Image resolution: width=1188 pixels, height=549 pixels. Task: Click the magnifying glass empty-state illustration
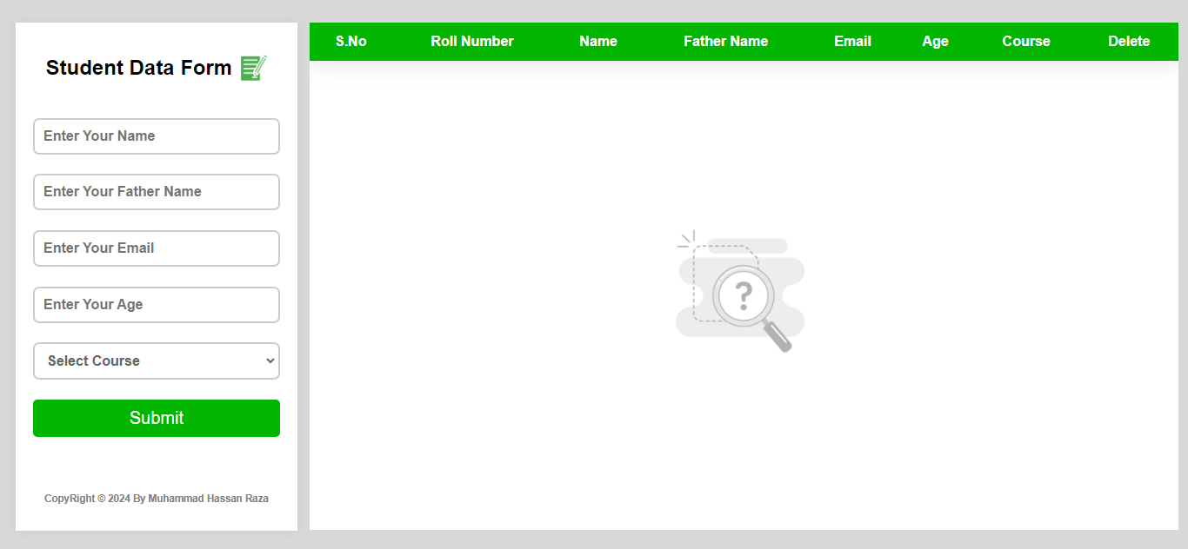pos(740,291)
